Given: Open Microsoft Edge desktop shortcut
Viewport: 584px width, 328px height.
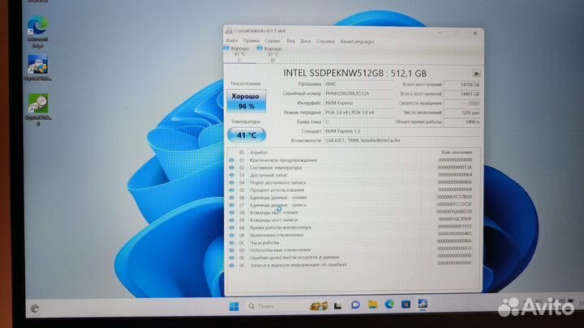Looking at the screenshot, I should (37, 32).
